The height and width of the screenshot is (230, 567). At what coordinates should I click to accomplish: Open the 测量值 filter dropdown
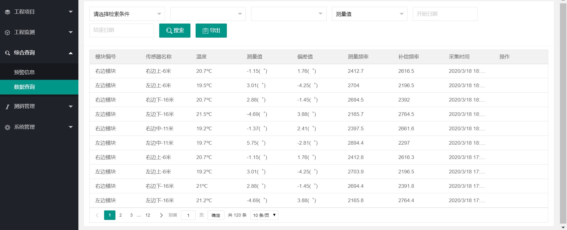[369, 14]
